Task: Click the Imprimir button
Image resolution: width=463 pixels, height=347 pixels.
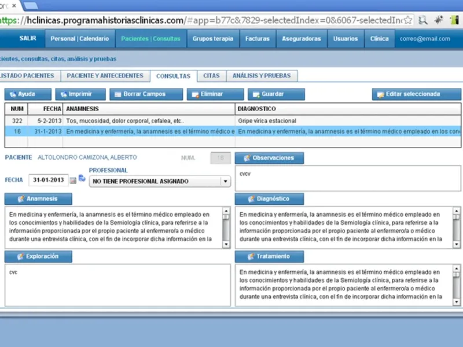Action: (x=80, y=94)
